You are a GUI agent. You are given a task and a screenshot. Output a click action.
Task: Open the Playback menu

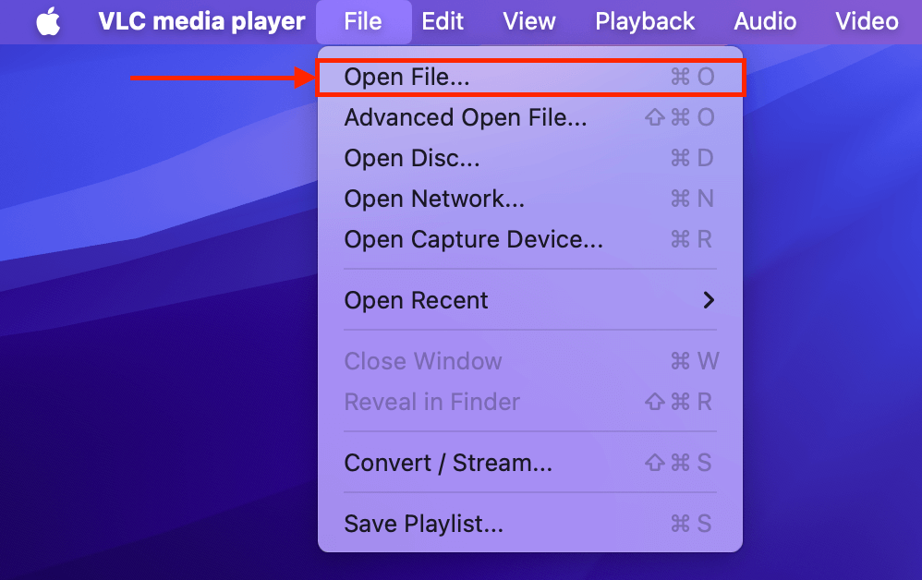645,22
